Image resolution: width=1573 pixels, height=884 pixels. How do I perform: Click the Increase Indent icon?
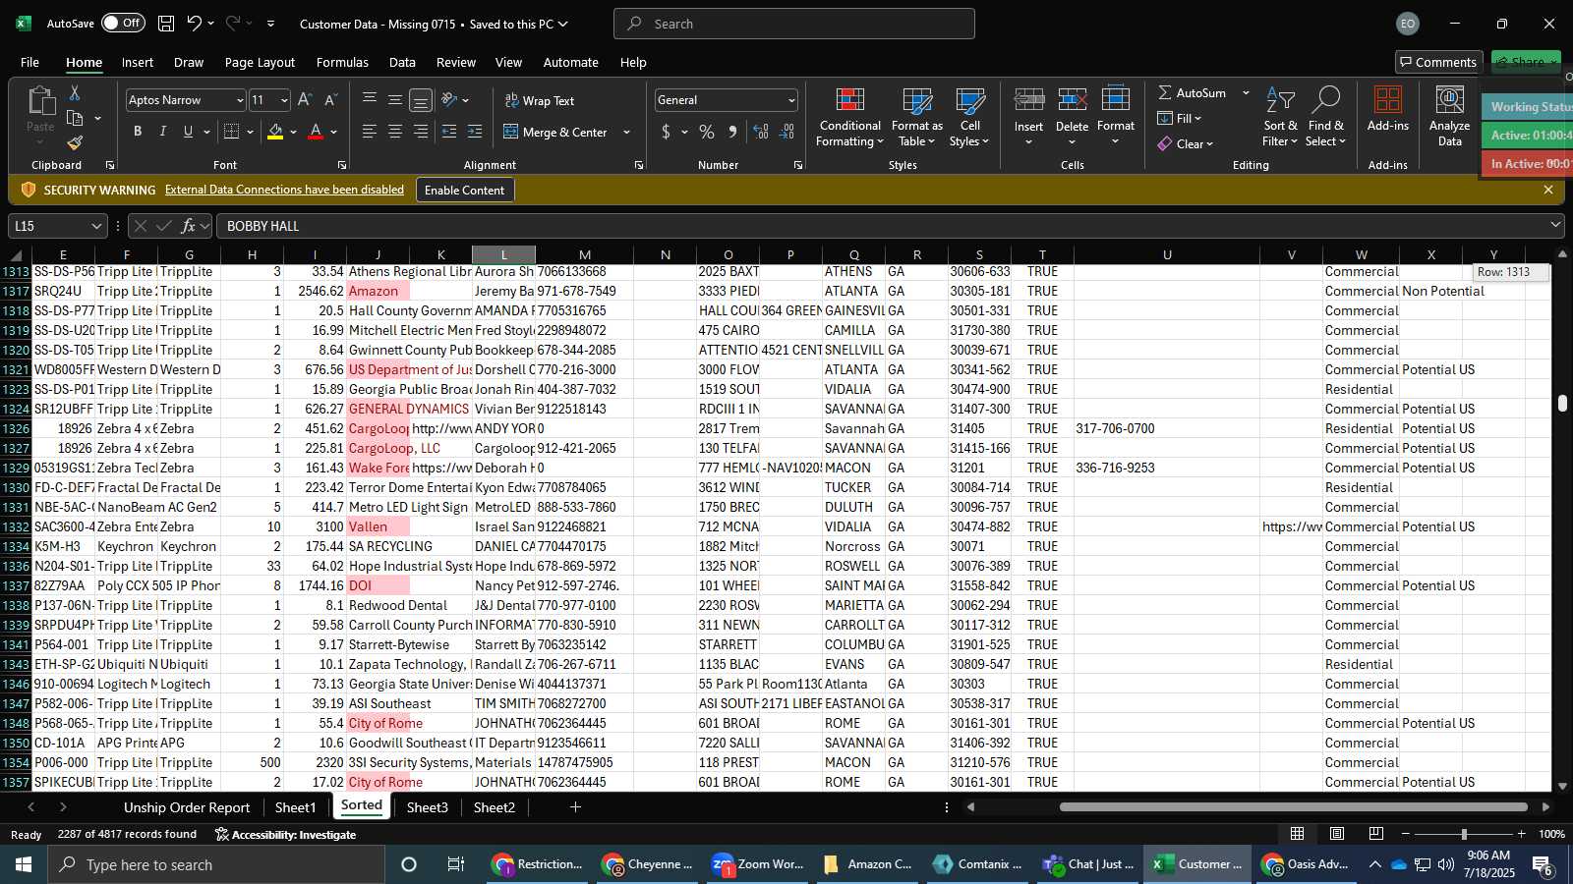pyautogui.click(x=475, y=132)
